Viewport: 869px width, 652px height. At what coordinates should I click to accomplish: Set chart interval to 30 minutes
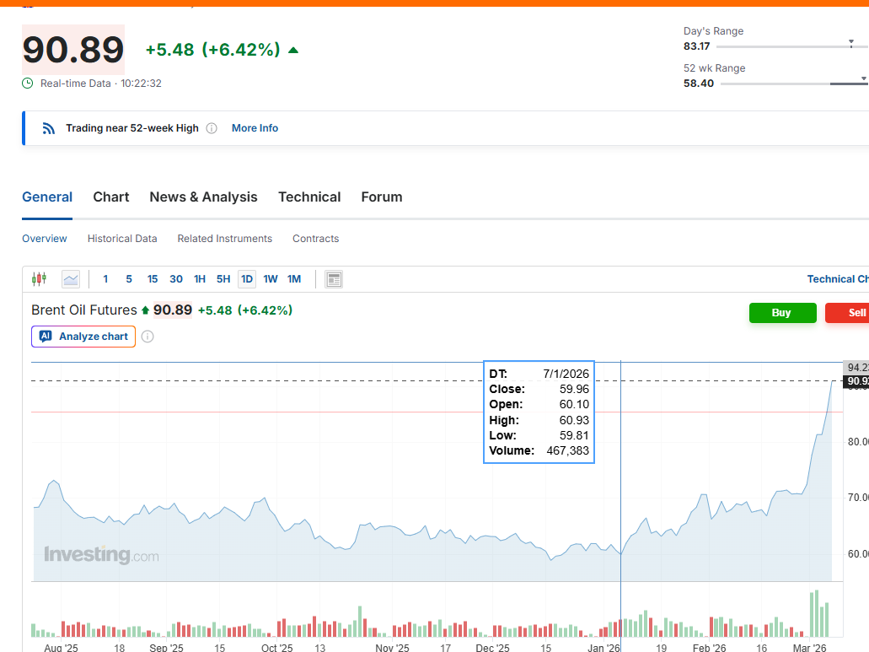point(176,279)
